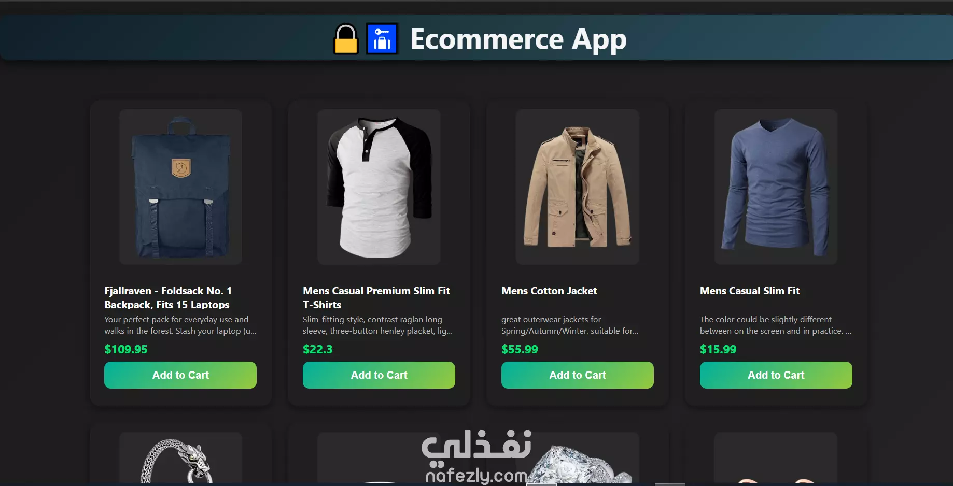
Task: Add Mens Cotton Jacket to cart
Action: [578, 375]
